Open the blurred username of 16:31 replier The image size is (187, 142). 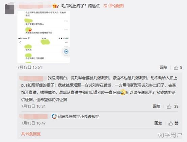[33, 78]
